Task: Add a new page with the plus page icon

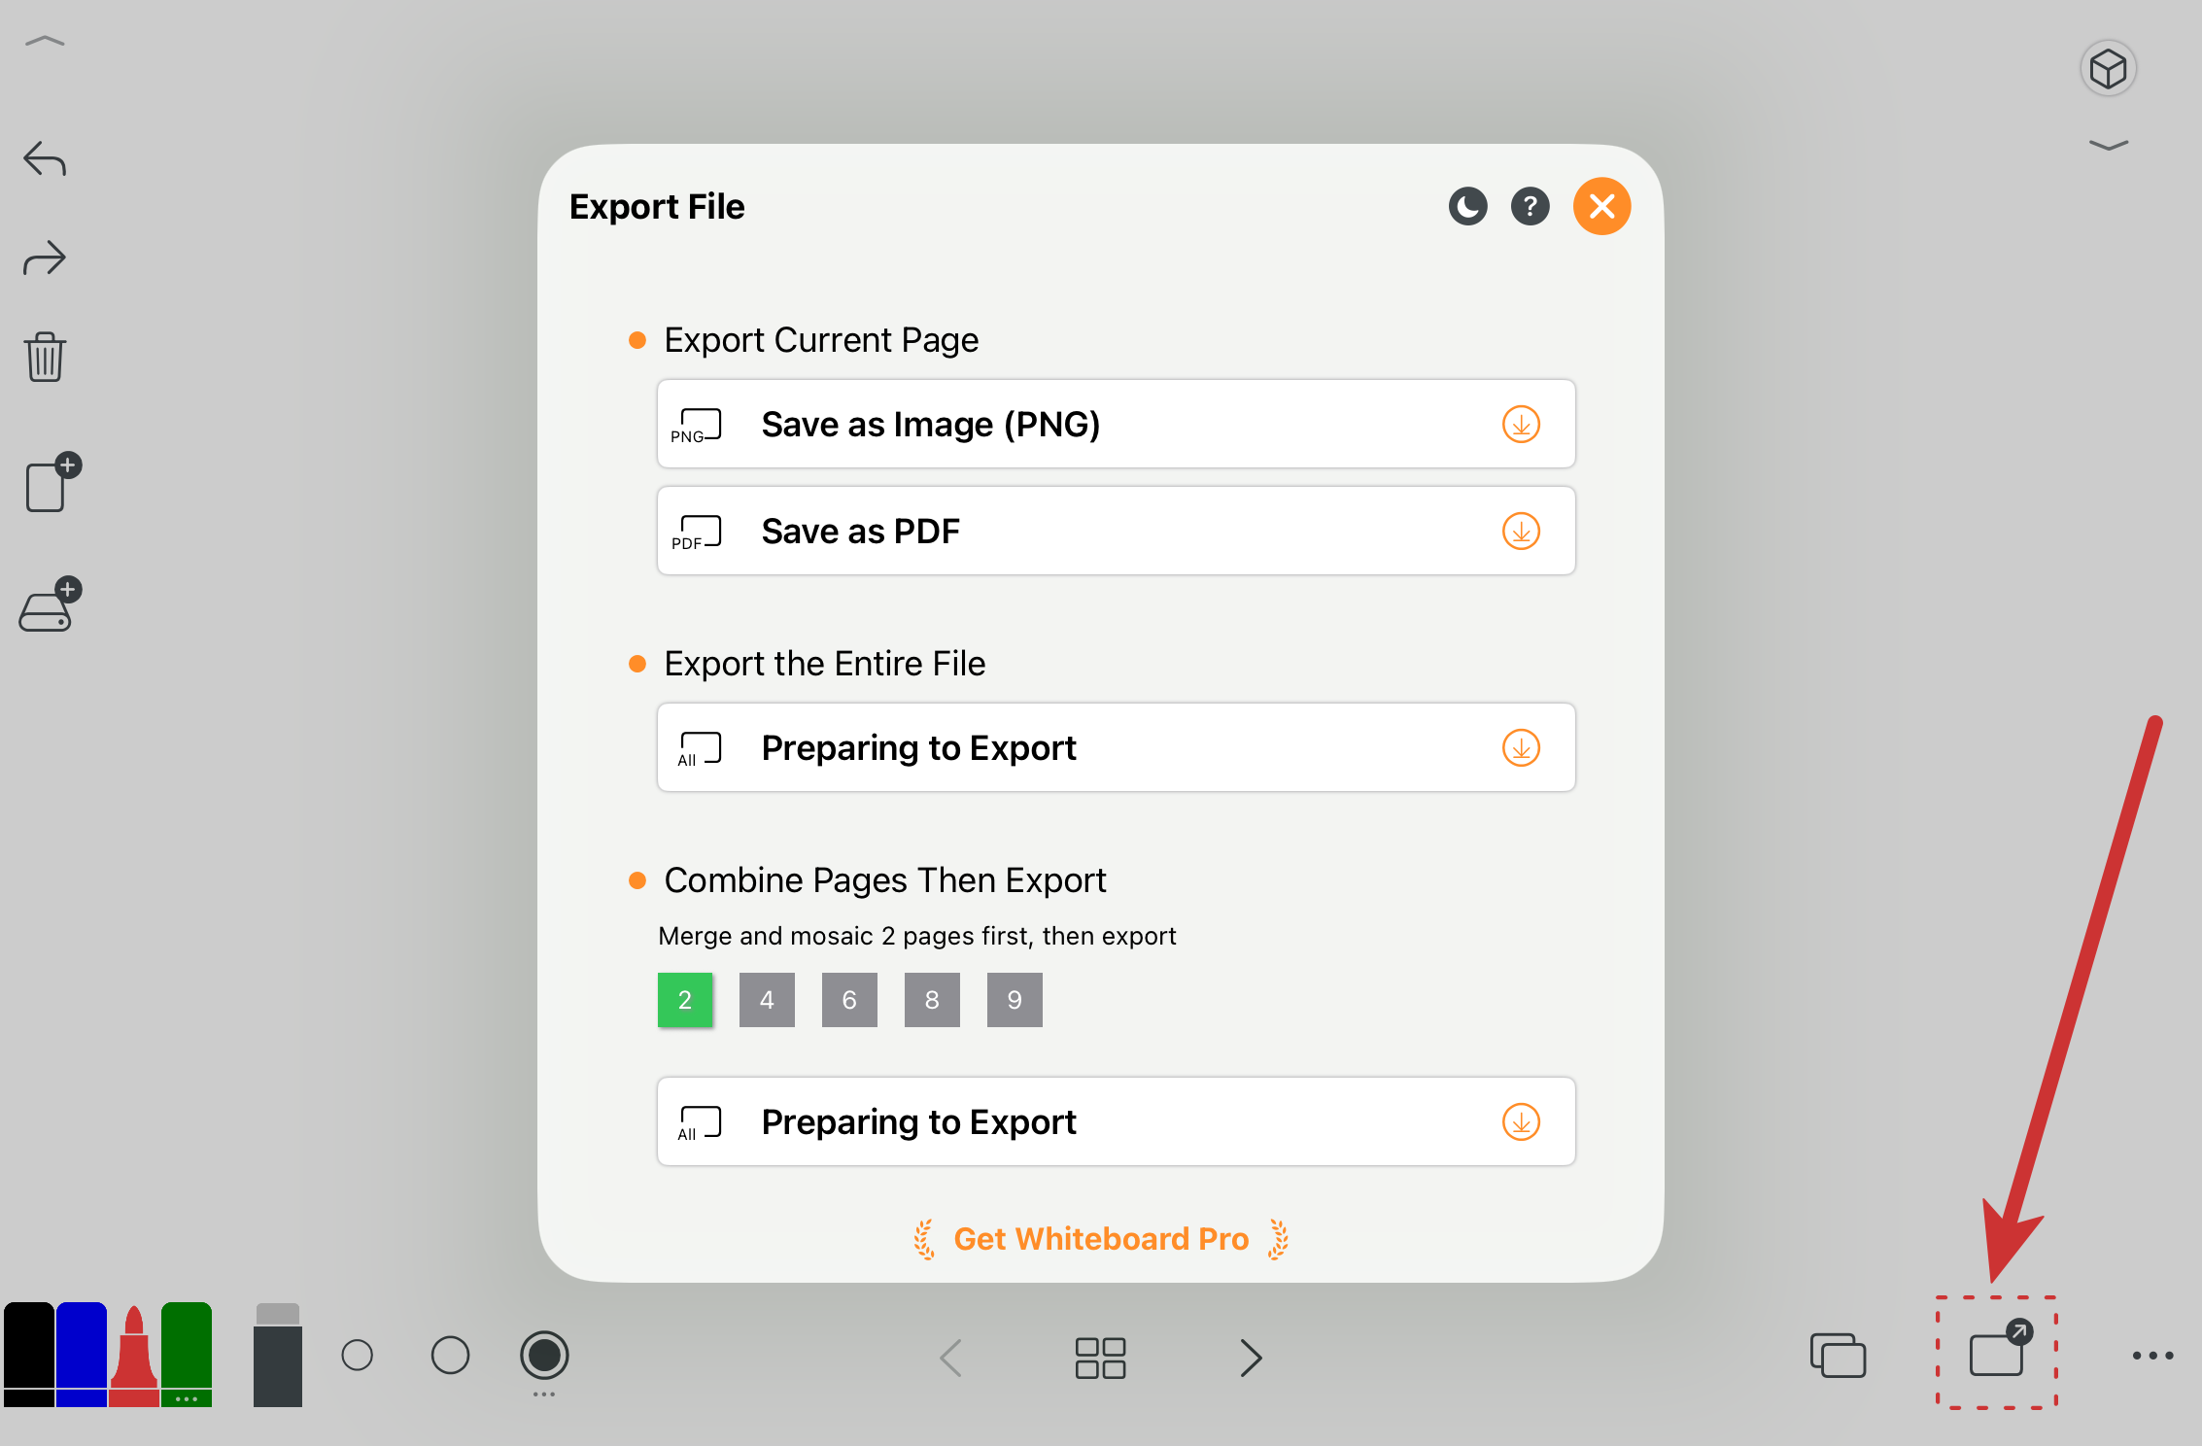Action: coord(49,486)
